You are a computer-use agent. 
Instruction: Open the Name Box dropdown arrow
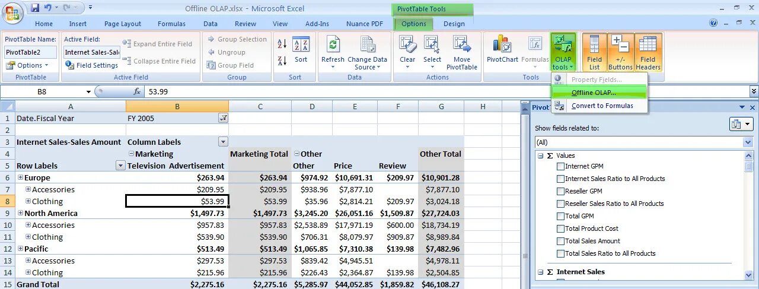[x=88, y=91]
